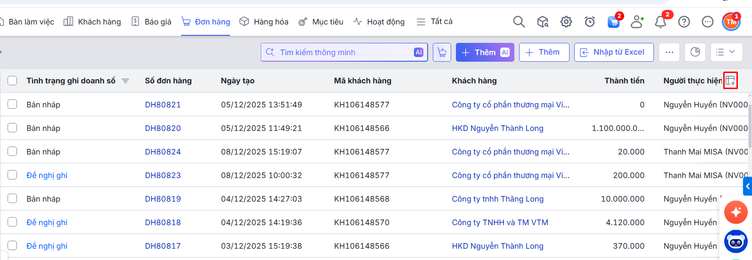
Task: Select checkbox for order DH80823
Action: pos(12,175)
